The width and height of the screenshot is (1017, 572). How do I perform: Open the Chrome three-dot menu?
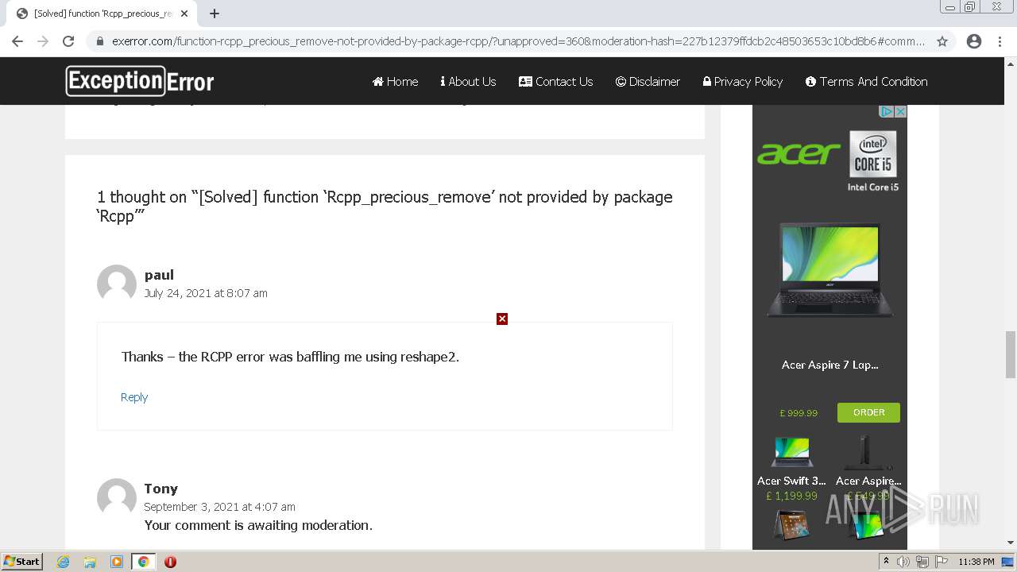(1000, 41)
